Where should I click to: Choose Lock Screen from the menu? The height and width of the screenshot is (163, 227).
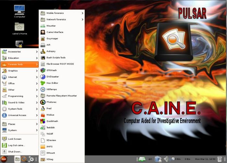19,139
